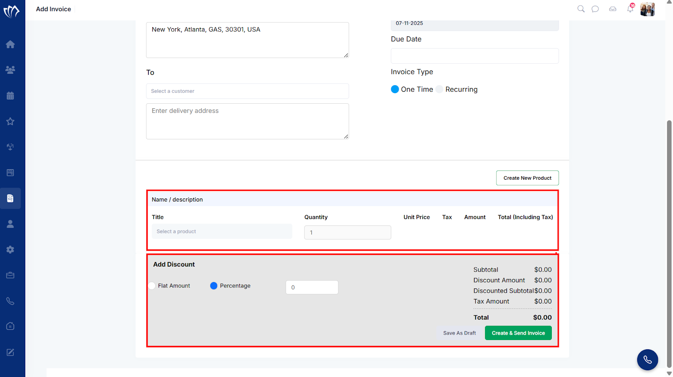
Task: Focus the Quantity input showing 1
Action: tap(347, 233)
